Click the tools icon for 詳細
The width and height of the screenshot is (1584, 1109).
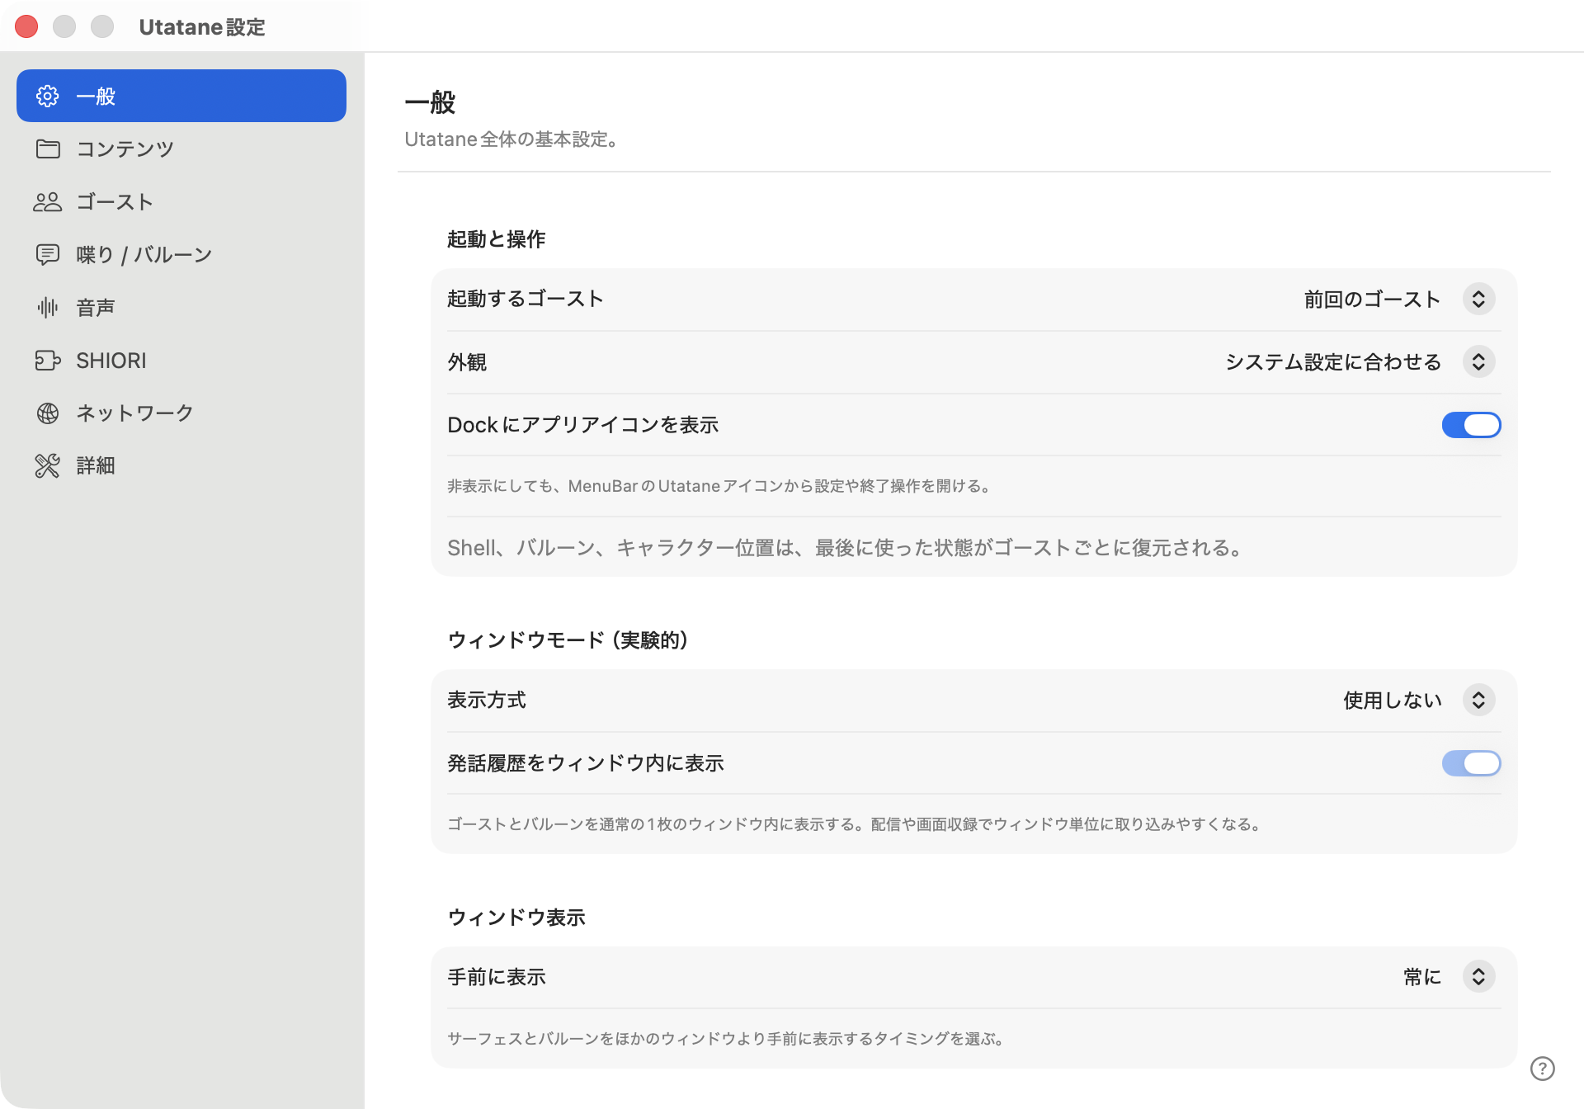click(48, 466)
